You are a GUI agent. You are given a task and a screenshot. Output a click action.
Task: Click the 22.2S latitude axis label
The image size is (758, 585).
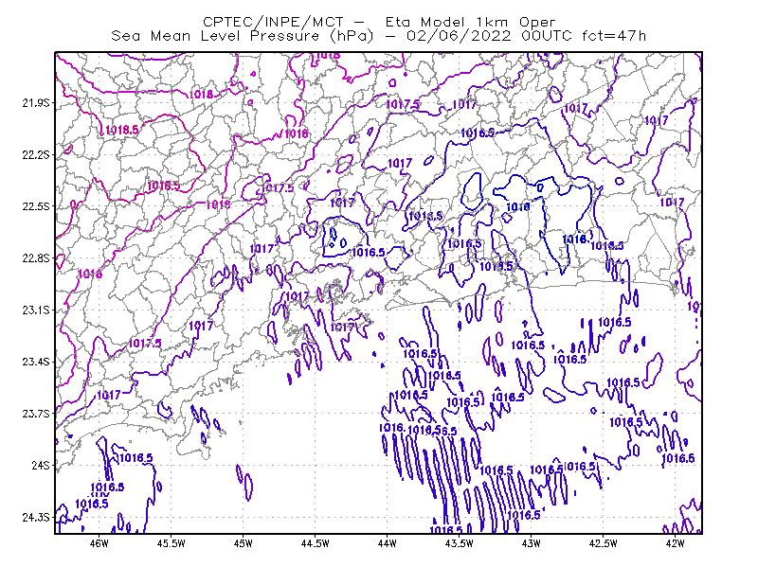click(35, 154)
